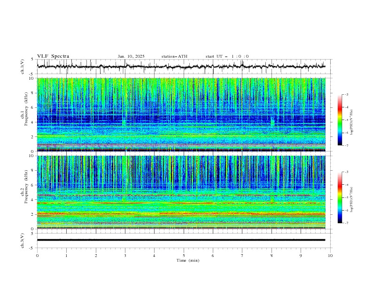Click the "ch.1(V)" axis label
Screen dimensions: 372x287
(23, 67)
